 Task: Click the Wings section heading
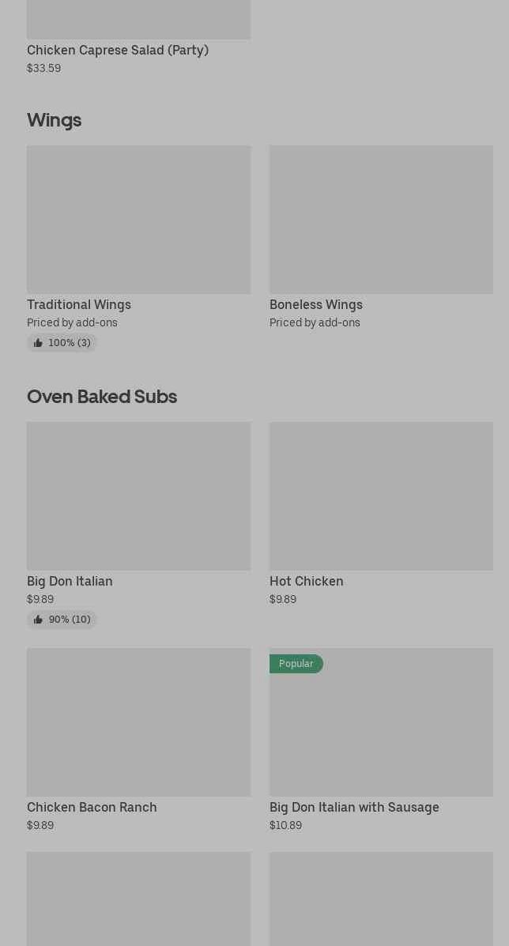tap(55, 120)
